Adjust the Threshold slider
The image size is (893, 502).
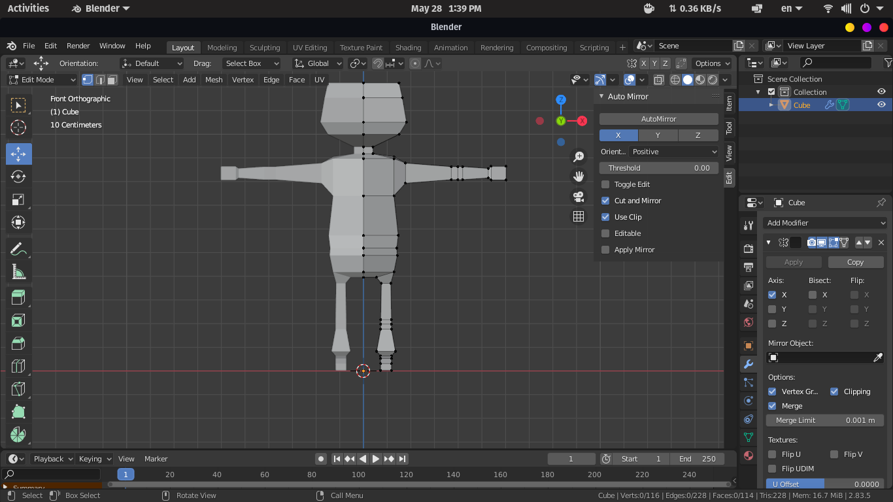pos(658,168)
